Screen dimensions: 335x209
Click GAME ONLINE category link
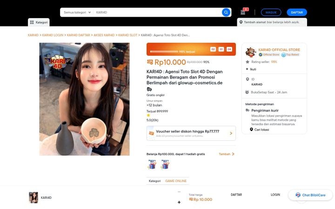pos(176,181)
